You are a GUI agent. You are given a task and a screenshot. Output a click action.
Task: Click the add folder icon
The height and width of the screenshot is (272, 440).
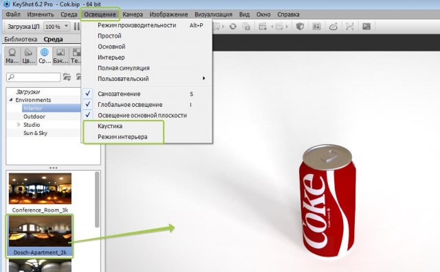click(67, 77)
